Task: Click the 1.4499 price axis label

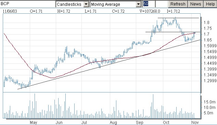Action: (x=210, y=63)
